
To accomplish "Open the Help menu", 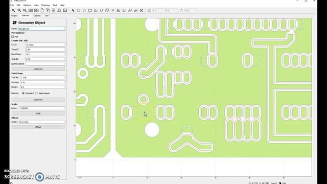I will point(62,5).
